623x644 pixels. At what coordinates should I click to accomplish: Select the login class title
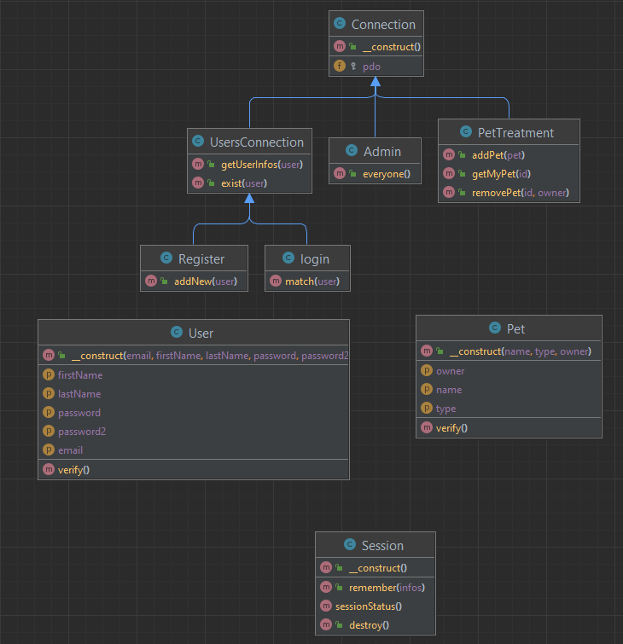(x=315, y=259)
